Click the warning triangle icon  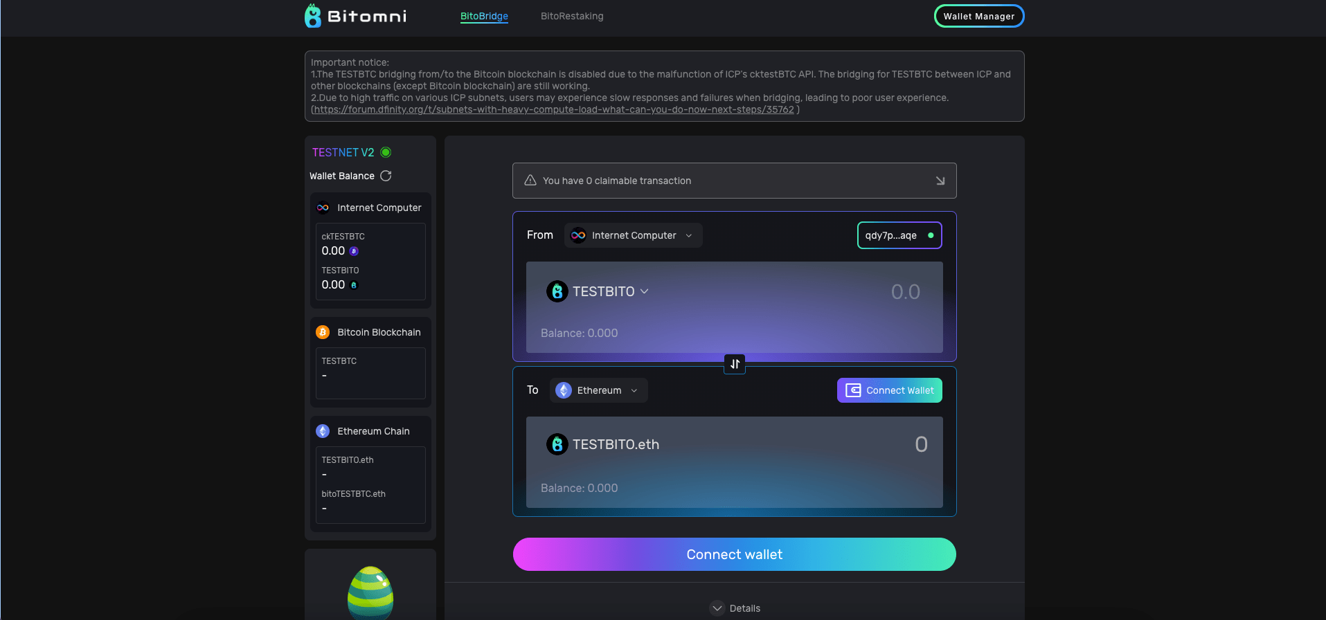pos(530,181)
